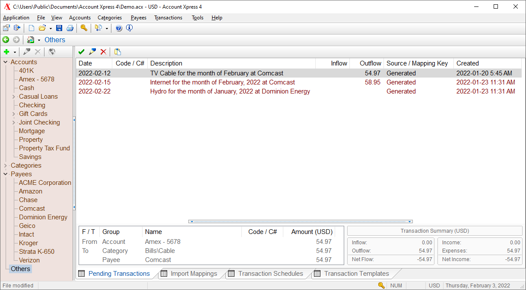
Task: Click the Print toolbar icon
Action: (70, 28)
